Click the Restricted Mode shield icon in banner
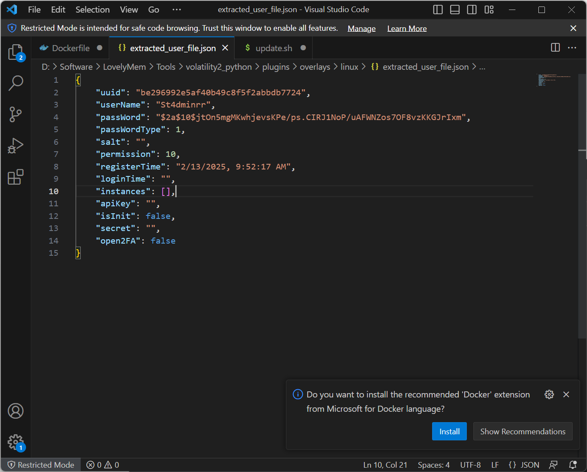The image size is (587, 472). 12,28
